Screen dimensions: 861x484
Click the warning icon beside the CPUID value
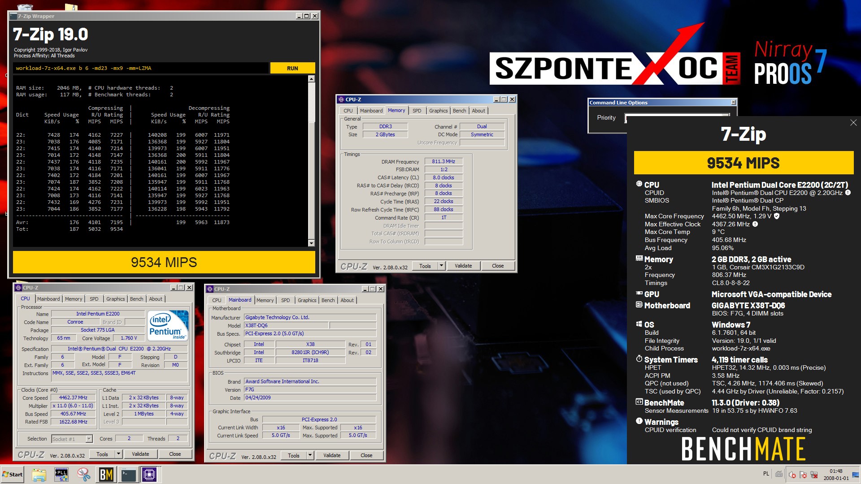point(848,193)
